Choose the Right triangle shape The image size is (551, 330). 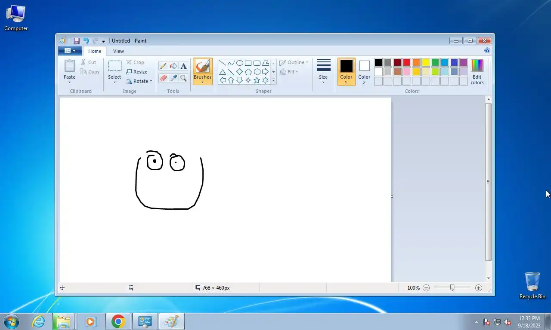coord(231,72)
